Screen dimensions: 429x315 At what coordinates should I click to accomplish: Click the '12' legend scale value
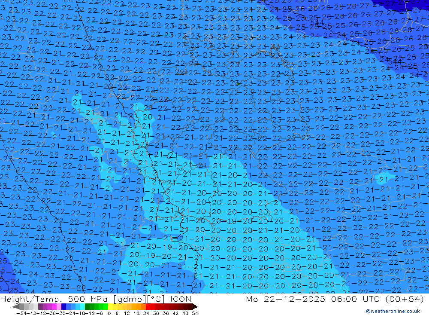[x=127, y=313]
